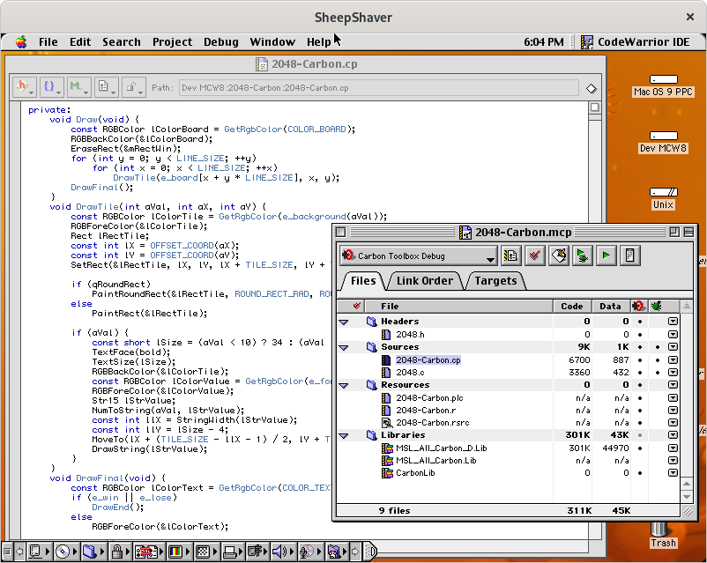
Task: Select the Files tab
Action: [363, 281]
